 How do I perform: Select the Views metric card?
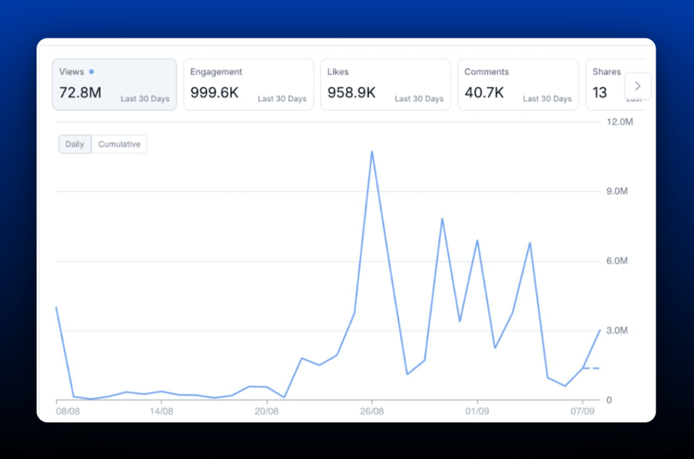pos(114,84)
